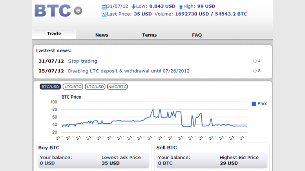Open Disabling LTC deposit & withdrawal news

[129, 71]
